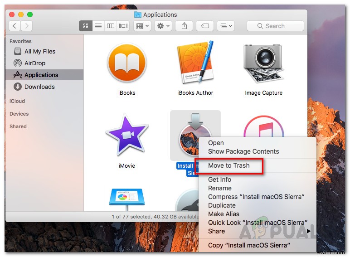350x257 pixels.
Task: Go forward using the right chevron button
Action: (x=27, y=26)
